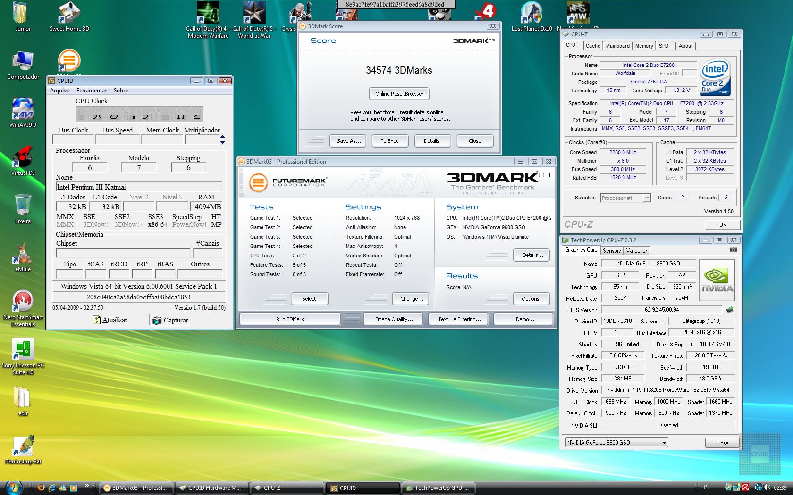Open the Lost Planet Dx10 desktop shortcut
The width and height of the screenshot is (793, 495).
(531, 18)
